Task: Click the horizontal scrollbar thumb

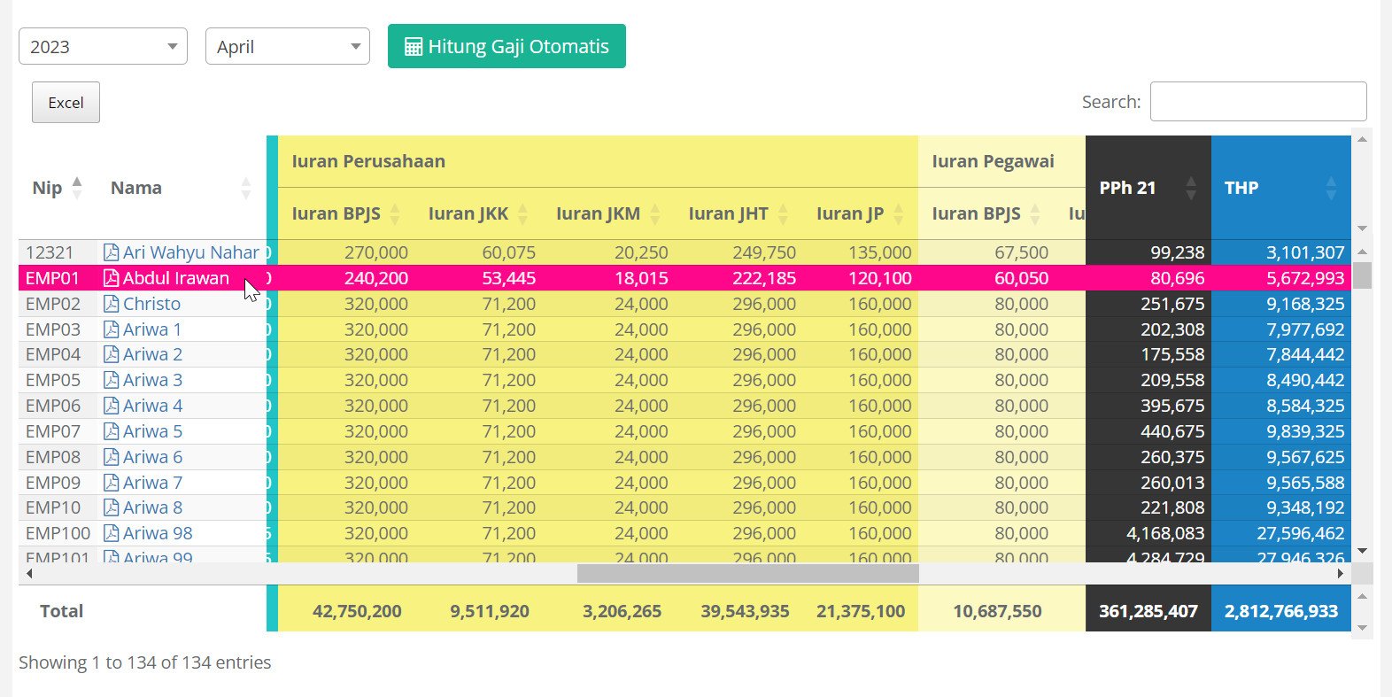Action: pyautogui.click(x=747, y=574)
